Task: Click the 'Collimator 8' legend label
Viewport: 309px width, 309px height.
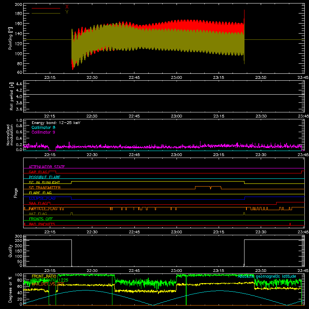Action: click(43, 127)
